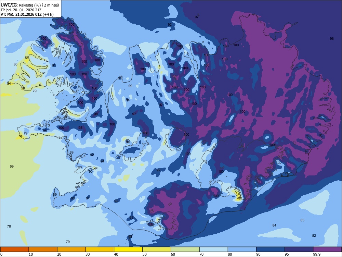Click the 'IT: þri. 20. 01. 2026 21Z' line

tap(21, 10)
